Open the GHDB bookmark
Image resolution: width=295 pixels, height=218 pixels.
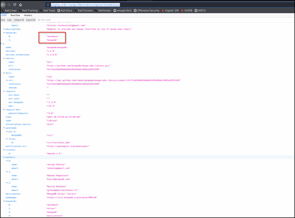(x=187, y=11)
